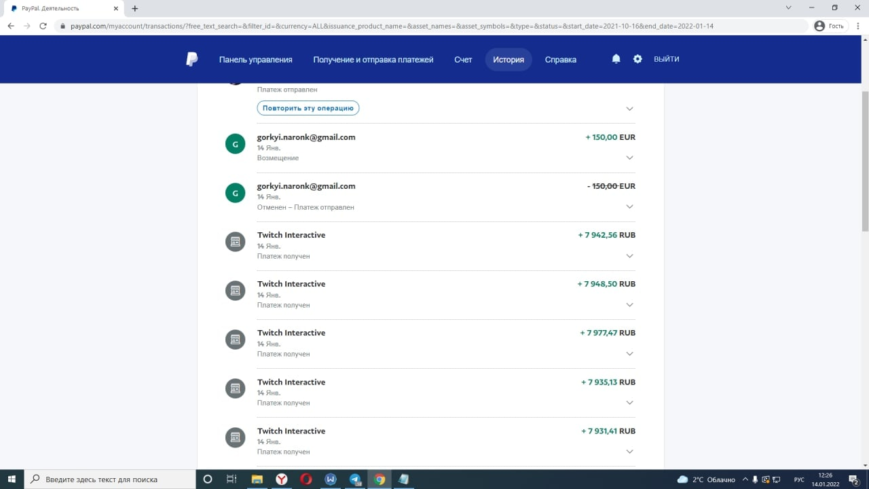Click the browser address bar URL

click(x=391, y=26)
